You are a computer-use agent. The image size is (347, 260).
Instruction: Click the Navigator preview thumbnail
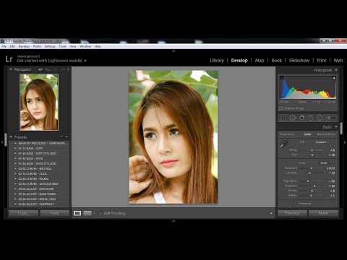coord(39,102)
